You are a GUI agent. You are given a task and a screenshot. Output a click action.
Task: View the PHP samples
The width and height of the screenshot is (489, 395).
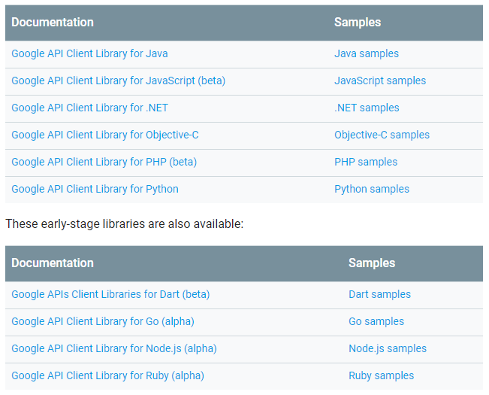pos(366,162)
